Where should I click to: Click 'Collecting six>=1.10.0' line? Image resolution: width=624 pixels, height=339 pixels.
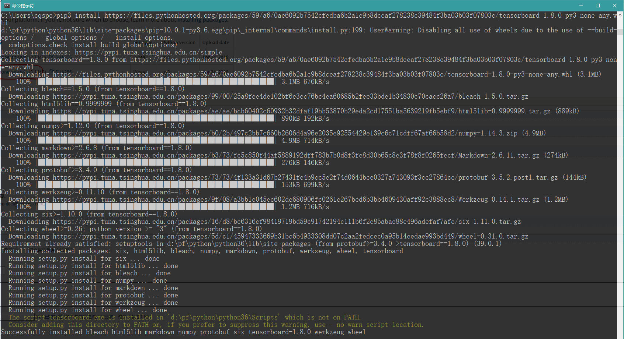pos(89,214)
